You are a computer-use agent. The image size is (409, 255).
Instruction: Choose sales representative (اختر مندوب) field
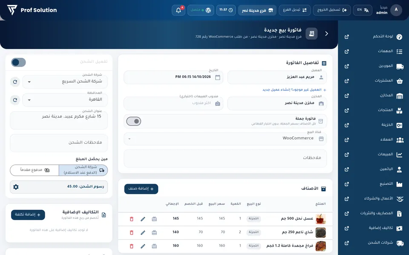(x=173, y=103)
